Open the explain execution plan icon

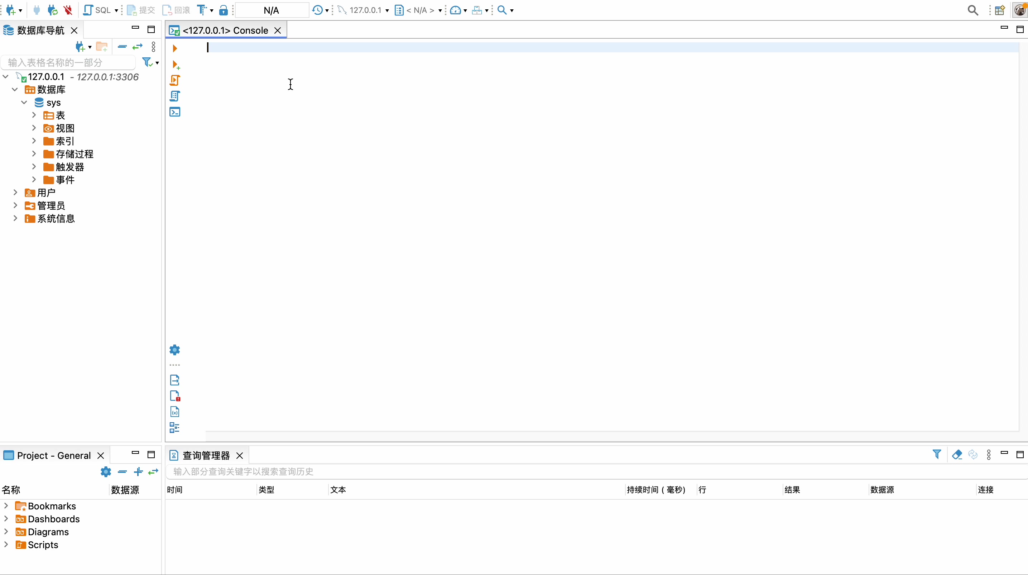[x=174, y=96]
